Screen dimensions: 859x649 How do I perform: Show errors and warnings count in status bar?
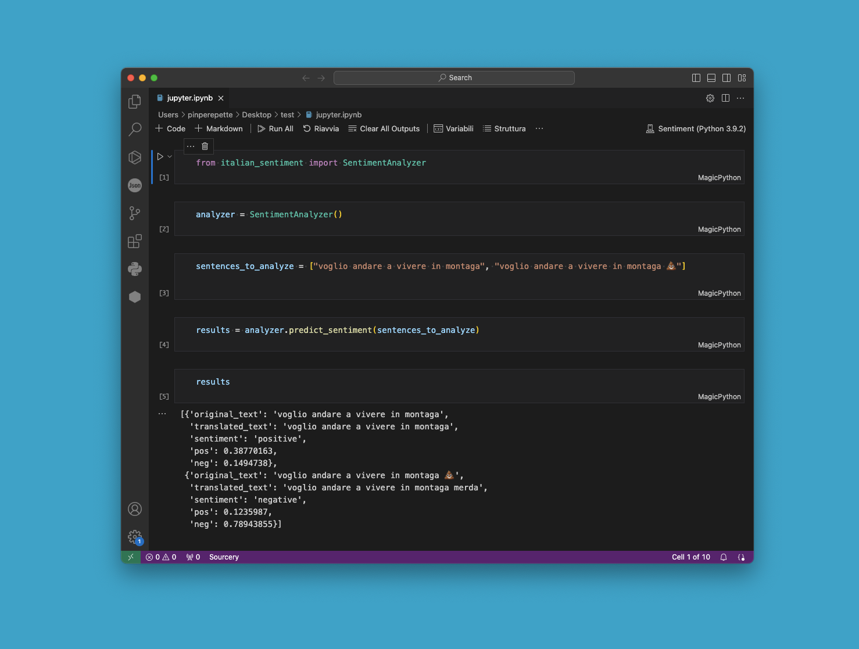(161, 557)
